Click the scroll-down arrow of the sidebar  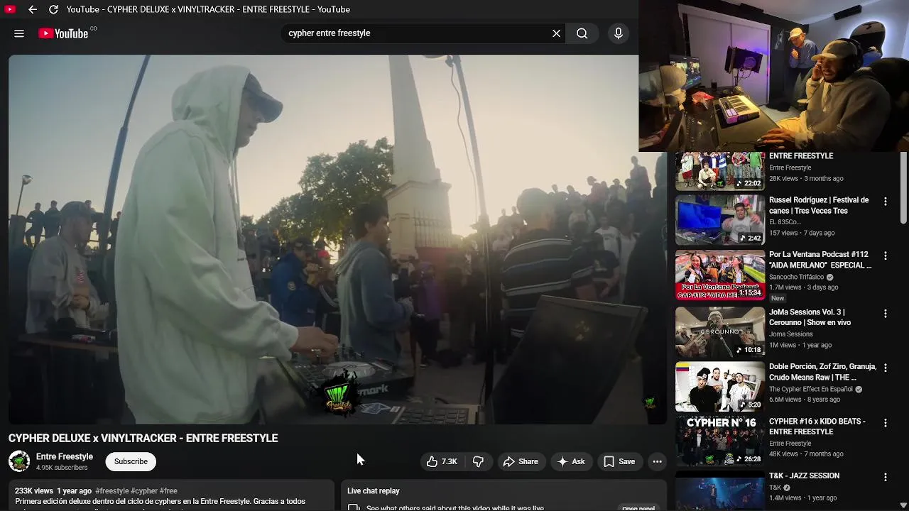click(904, 505)
